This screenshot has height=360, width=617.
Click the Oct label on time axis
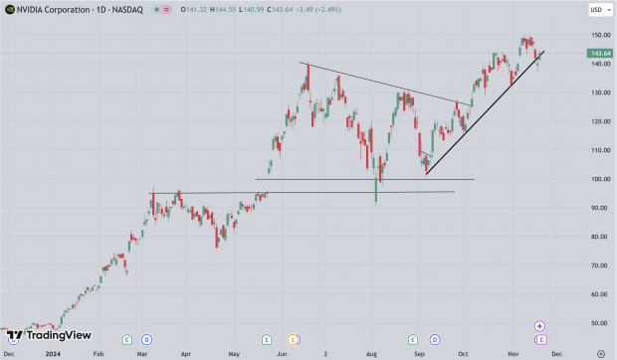463,354
